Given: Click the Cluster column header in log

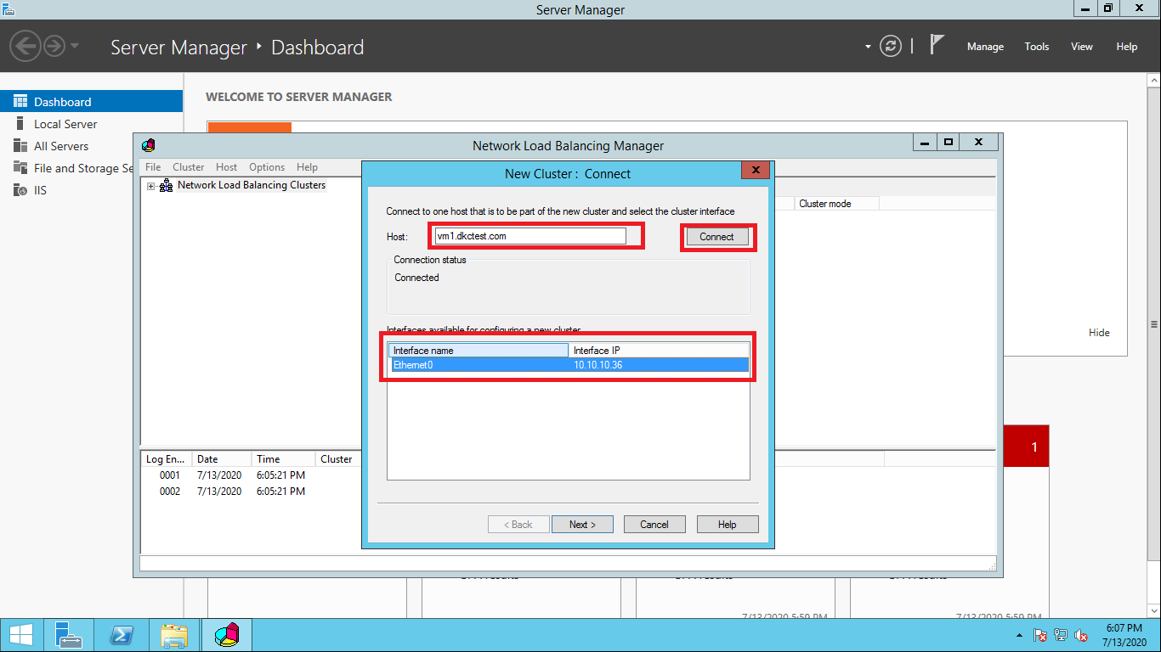Looking at the screenshot, I should point(338,459).
